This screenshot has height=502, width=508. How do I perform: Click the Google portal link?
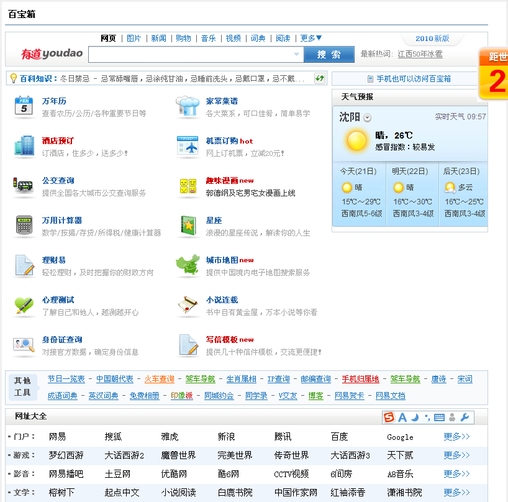click(400, 437)
